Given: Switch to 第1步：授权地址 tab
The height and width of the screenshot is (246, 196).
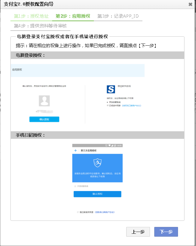Looking at the screenshot, I should click(31, 16).
